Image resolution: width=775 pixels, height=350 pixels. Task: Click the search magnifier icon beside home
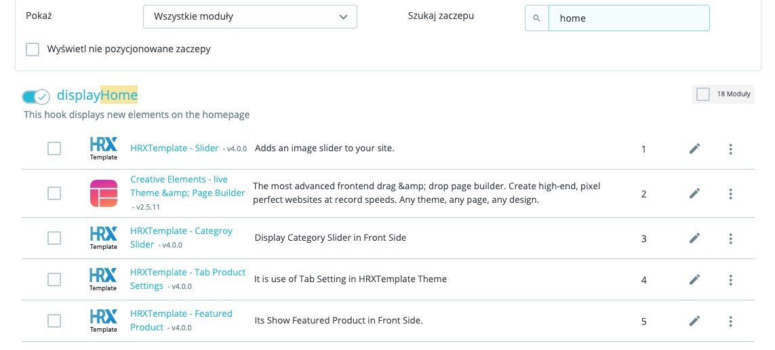click(x=537, y=18)
